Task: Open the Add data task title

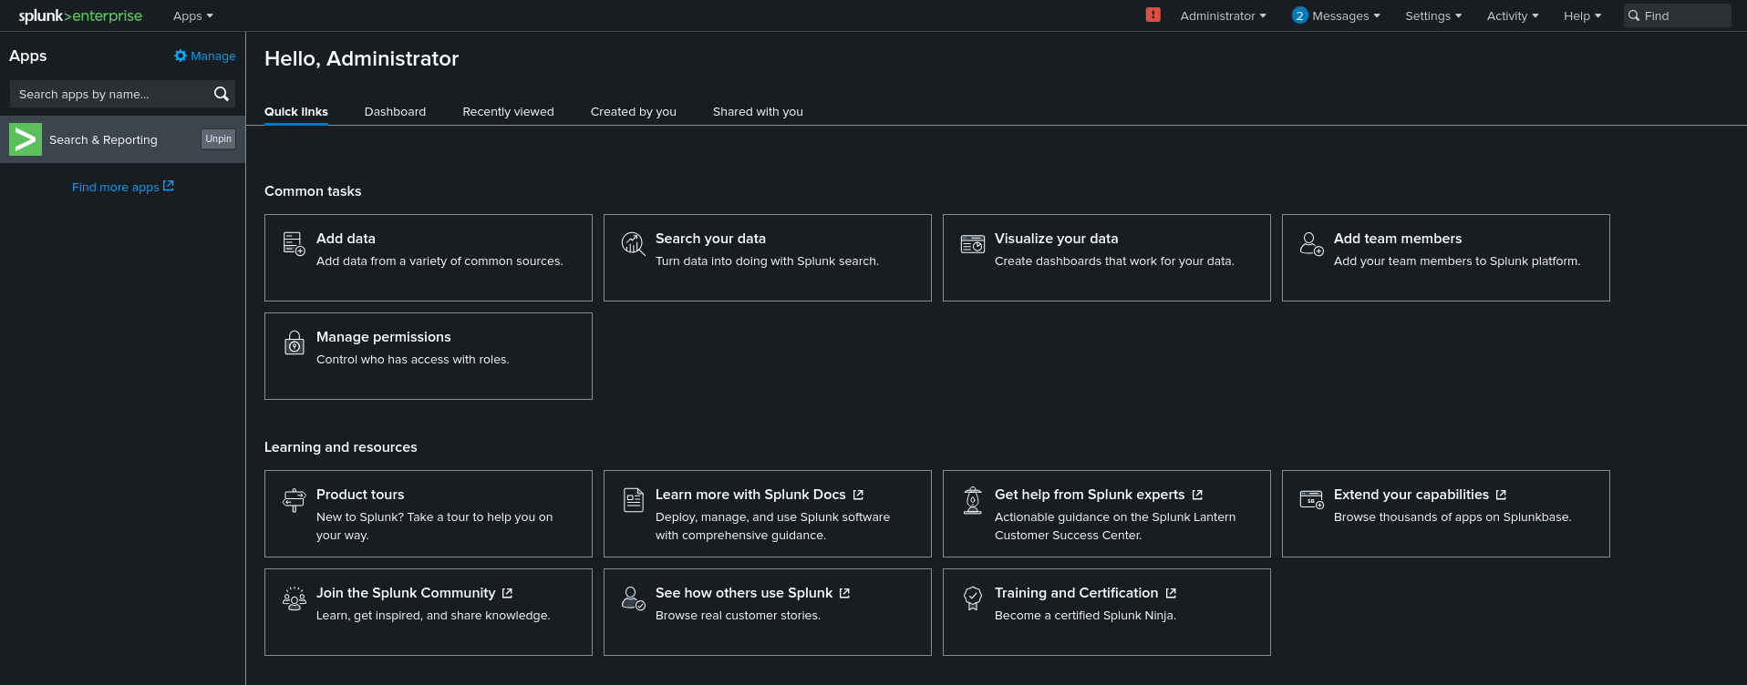Action: pos(346,238)
